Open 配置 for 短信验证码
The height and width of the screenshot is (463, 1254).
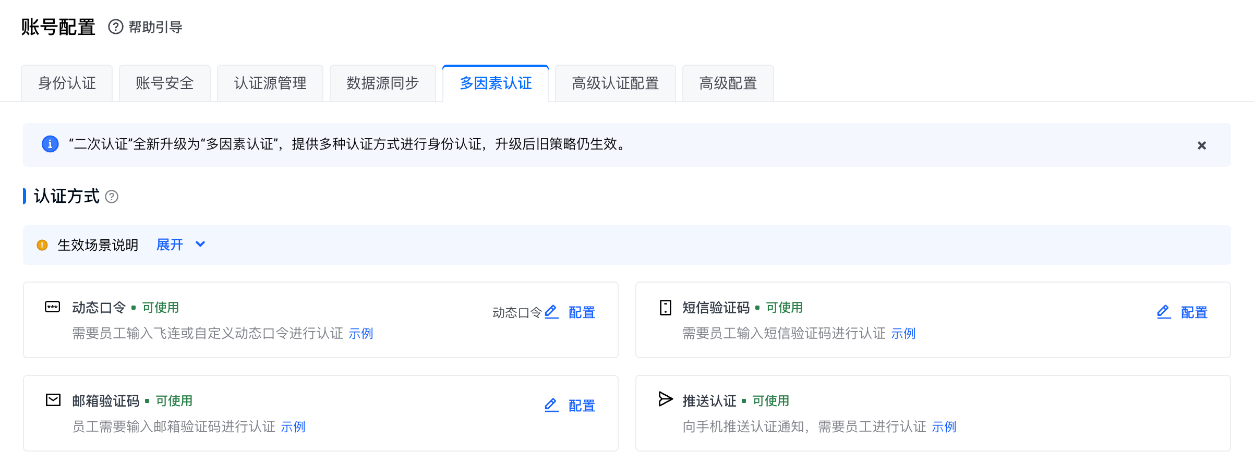[1194, 312]
